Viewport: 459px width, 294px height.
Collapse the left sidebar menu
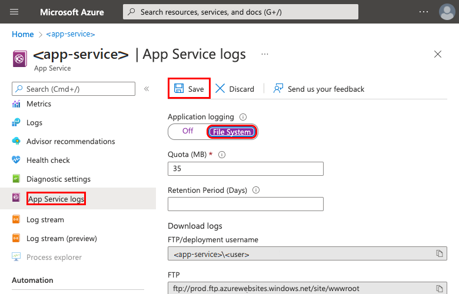147,89
